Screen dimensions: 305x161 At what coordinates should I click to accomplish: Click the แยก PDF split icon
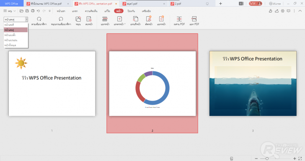point(194,19)
